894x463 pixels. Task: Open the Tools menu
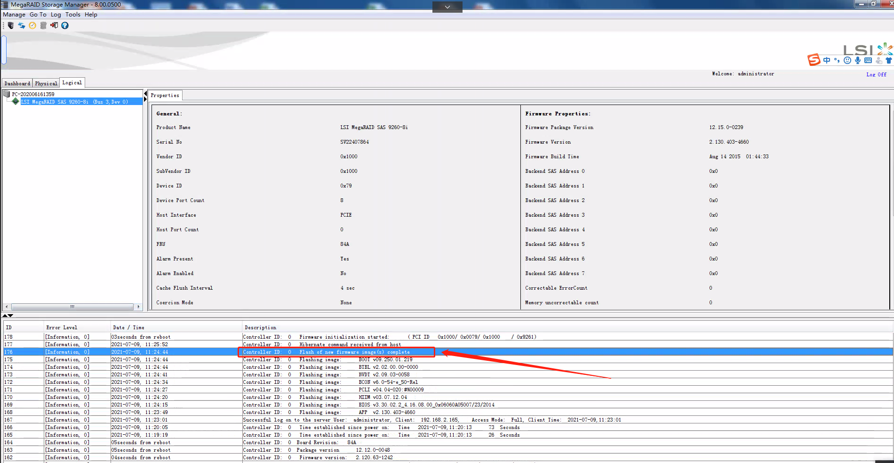73,15
